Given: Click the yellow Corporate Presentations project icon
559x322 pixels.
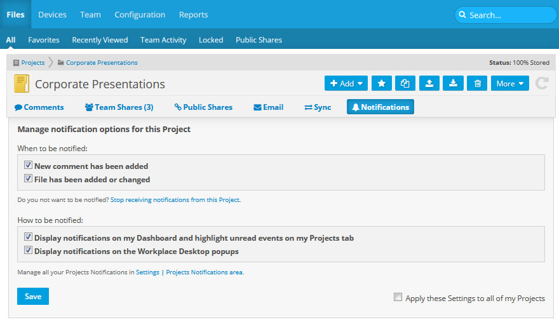Looking at the screenshot, I should (22, 84).
